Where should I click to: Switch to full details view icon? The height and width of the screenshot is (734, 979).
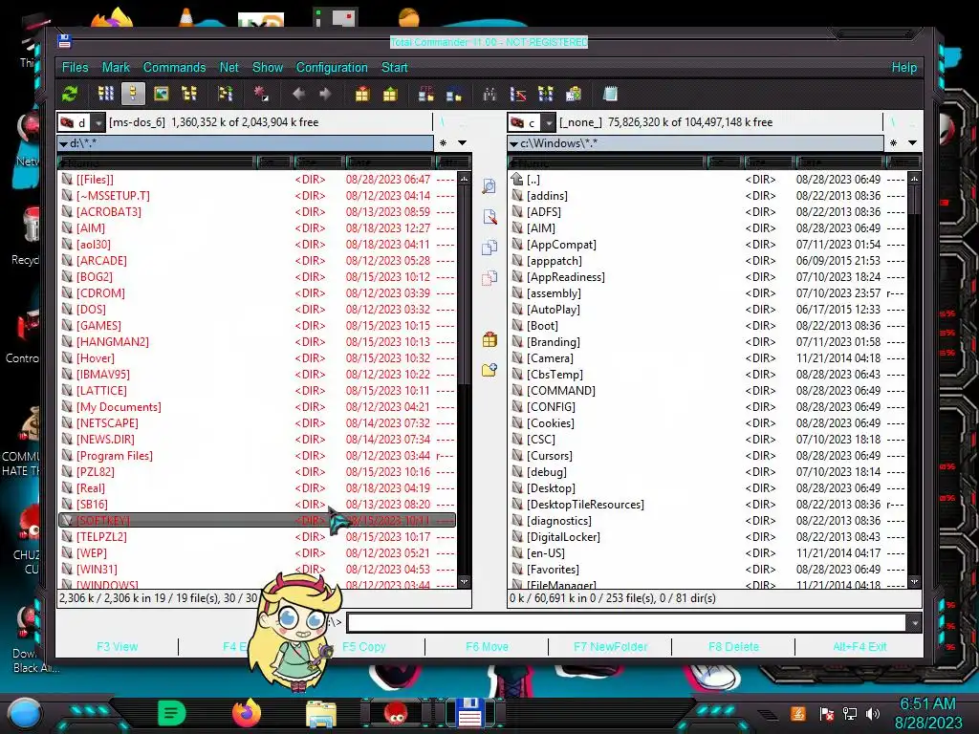tap(133, 95)
